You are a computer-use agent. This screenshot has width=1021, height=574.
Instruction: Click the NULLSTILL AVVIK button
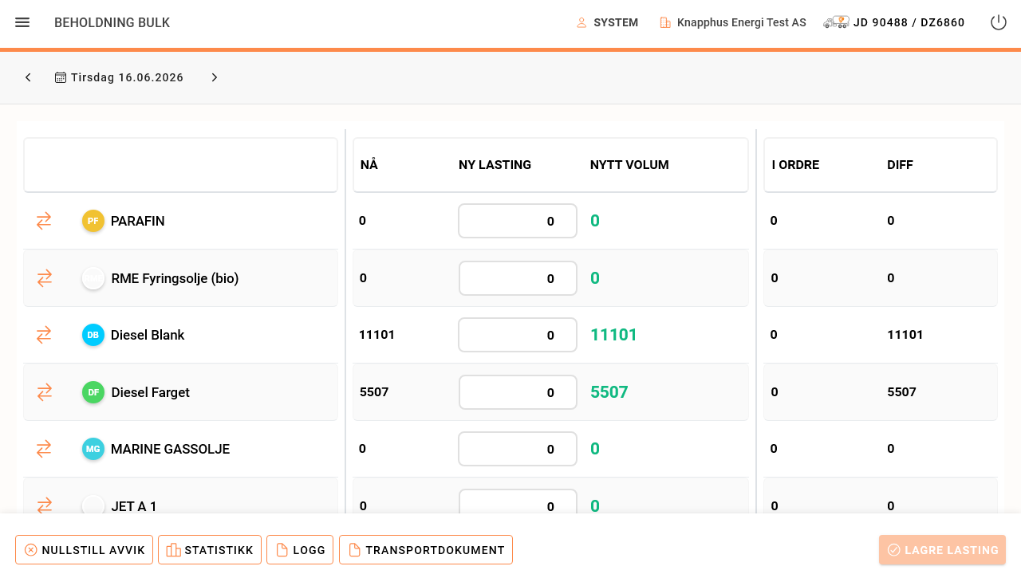tap(85, 550)
